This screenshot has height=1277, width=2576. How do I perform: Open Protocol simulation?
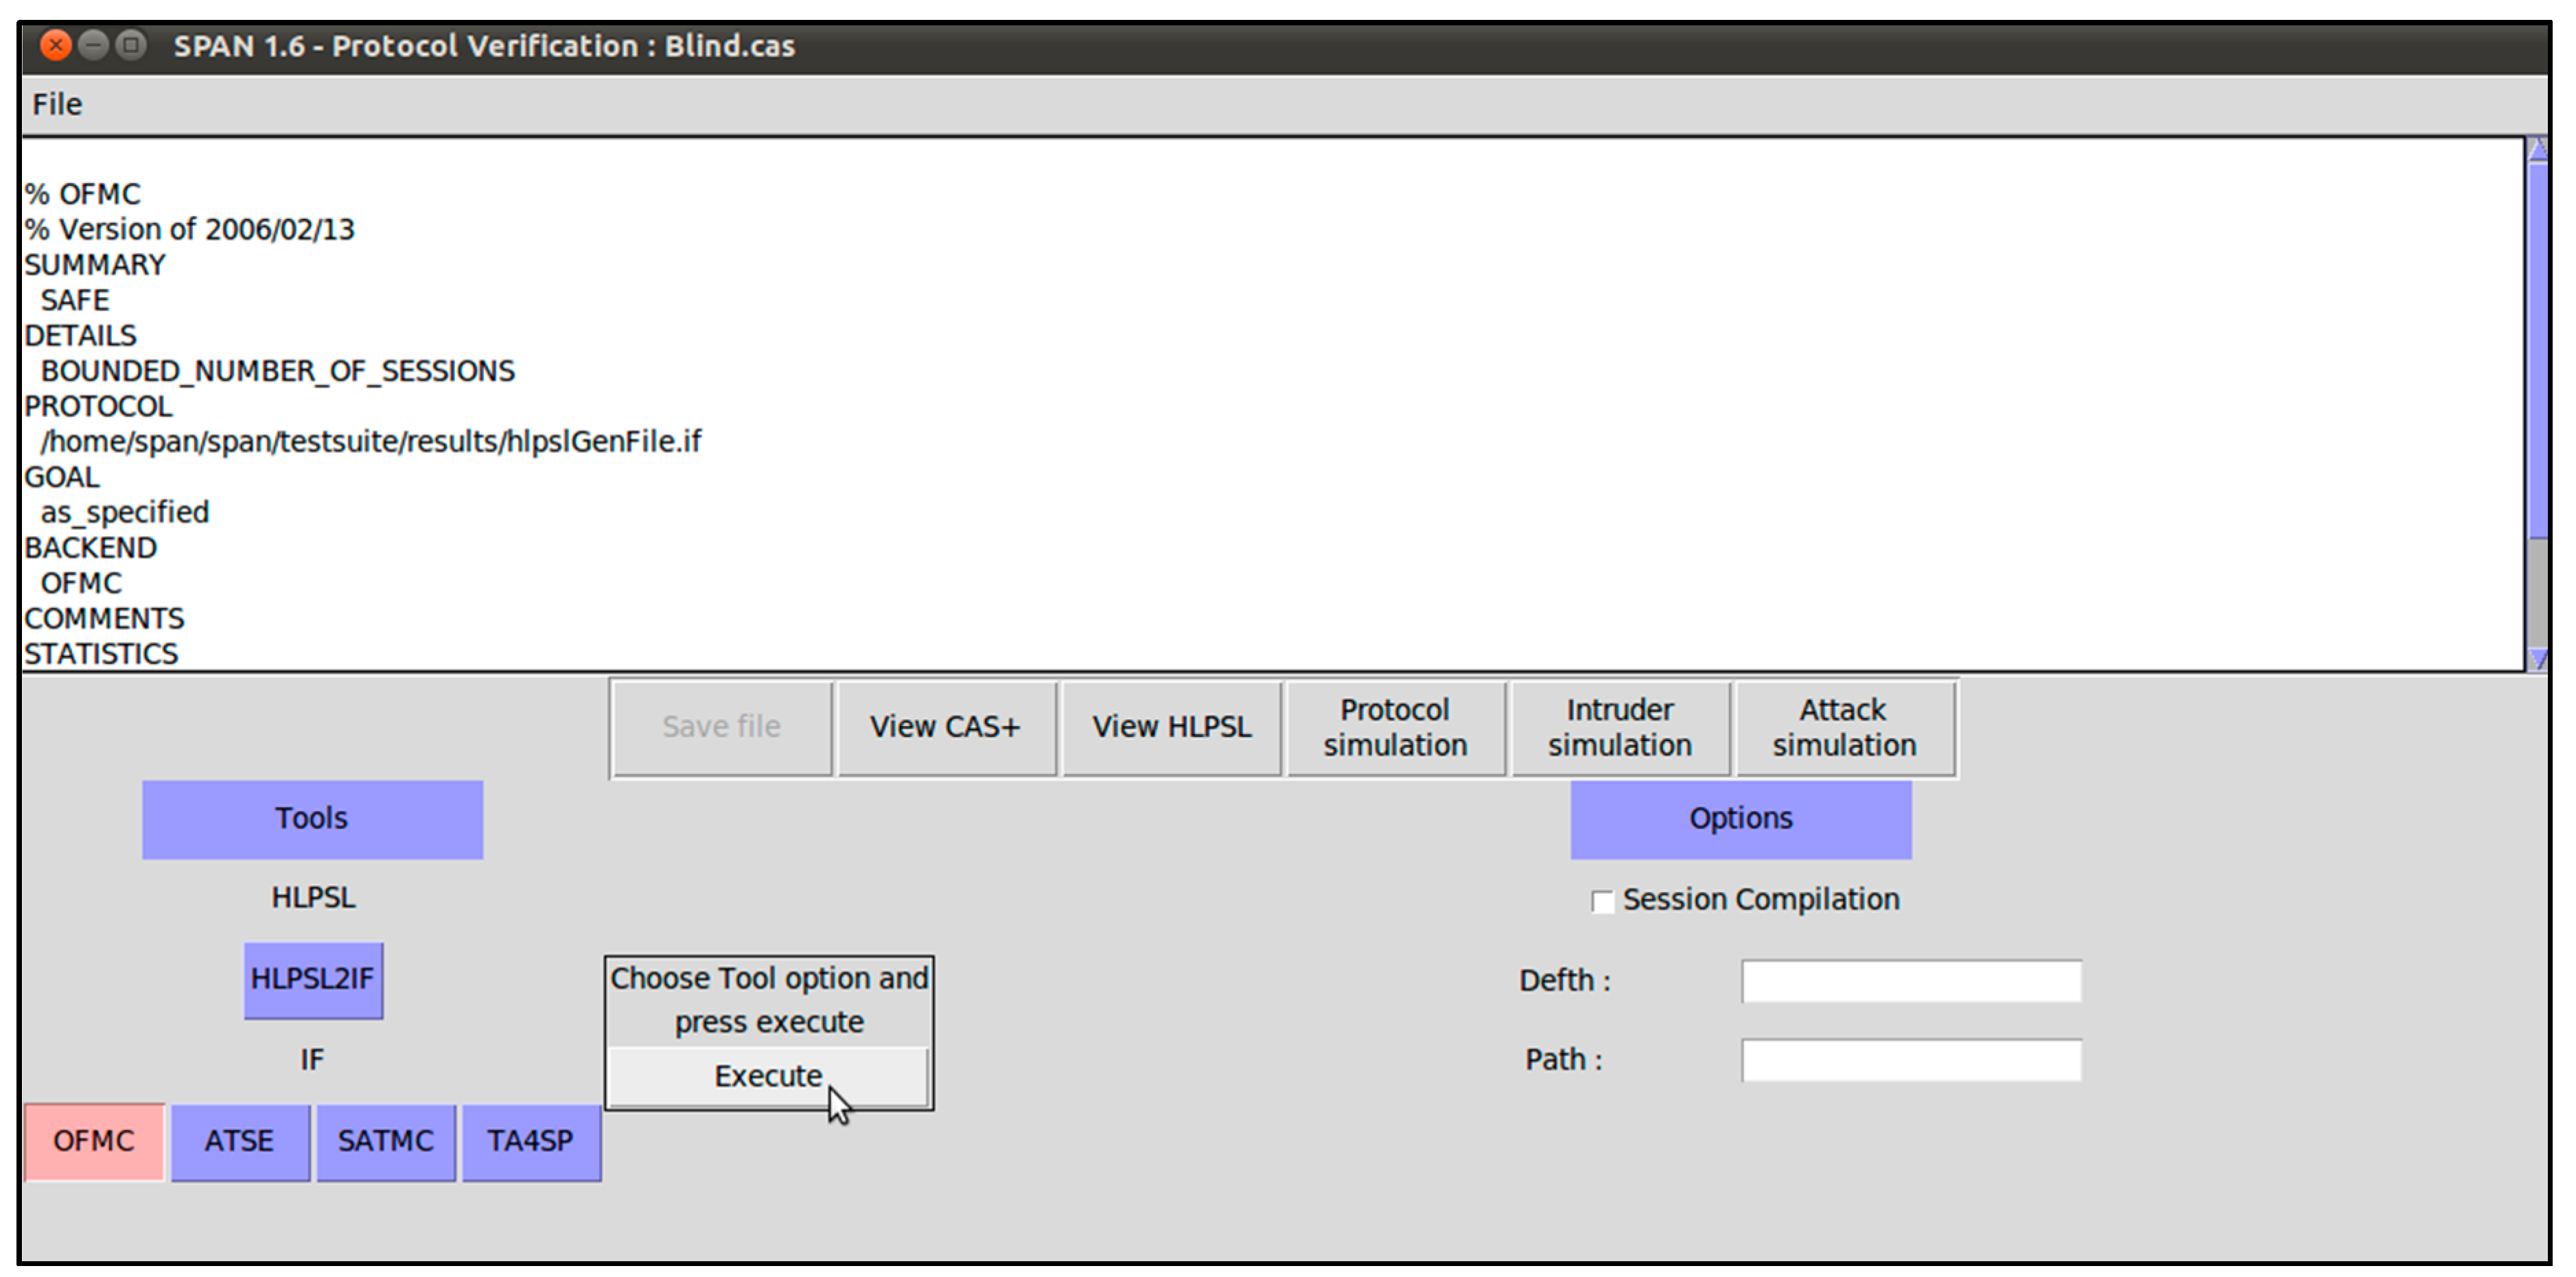pyautogui.click(x=1395, y=727)
